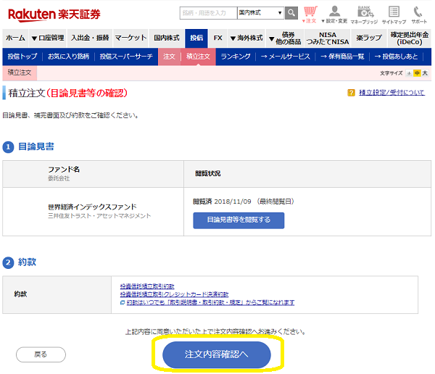Open 保有商品一覧 in the submenu
The height and width of the screenshot is (374, 435).
pos(342,57)
